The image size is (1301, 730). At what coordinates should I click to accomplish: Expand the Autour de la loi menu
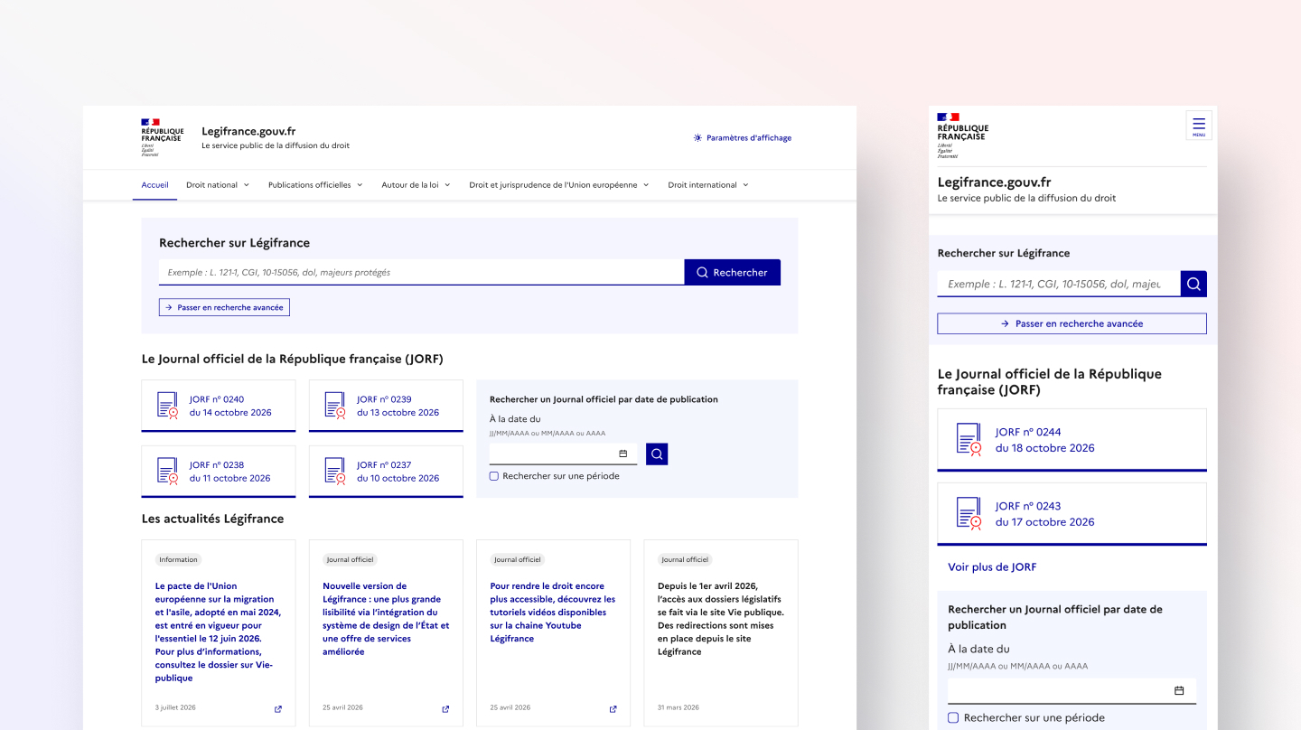(416, 184)
